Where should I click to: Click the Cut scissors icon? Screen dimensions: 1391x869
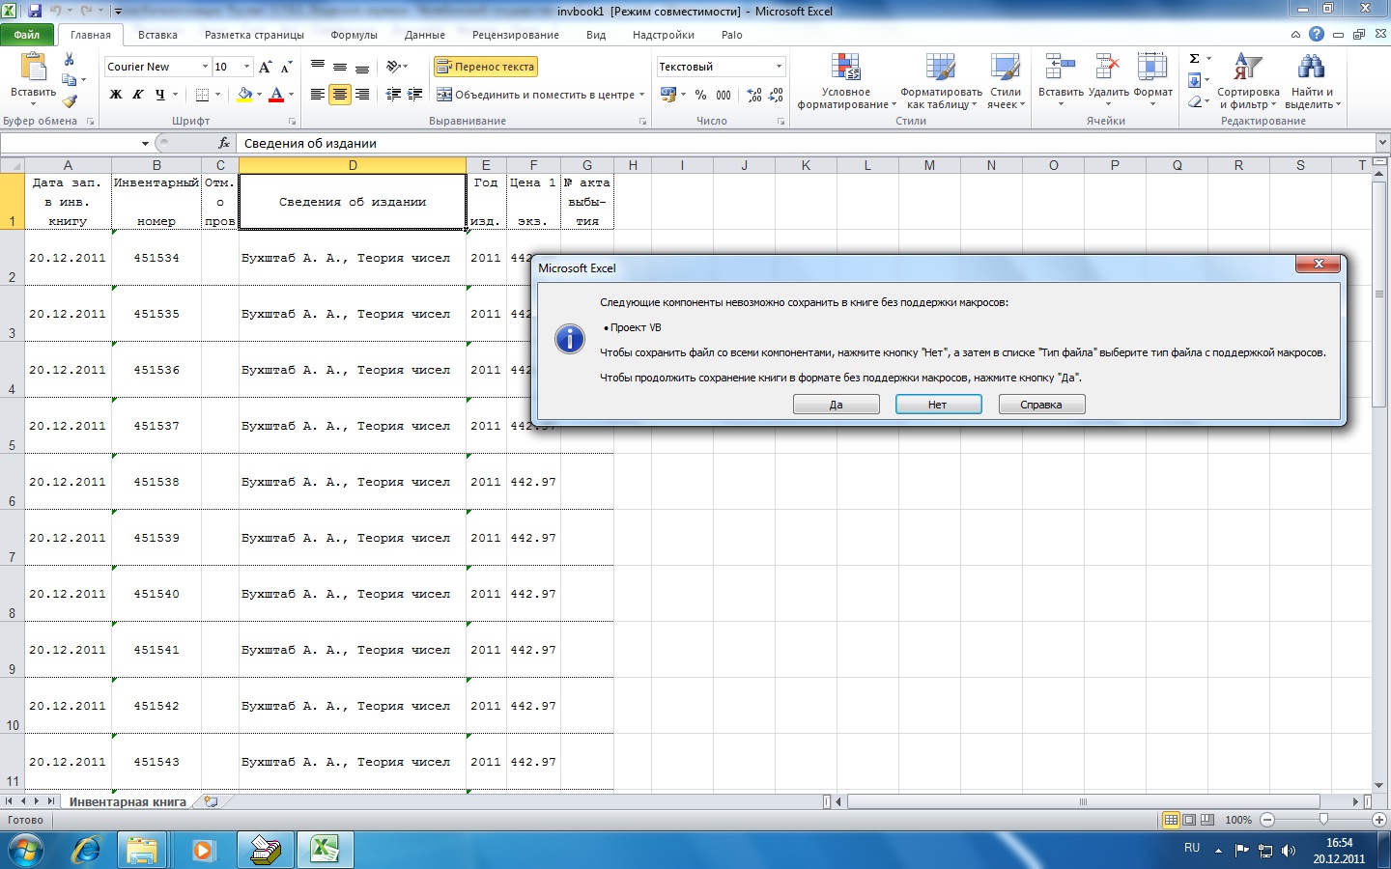coord(69,60)
